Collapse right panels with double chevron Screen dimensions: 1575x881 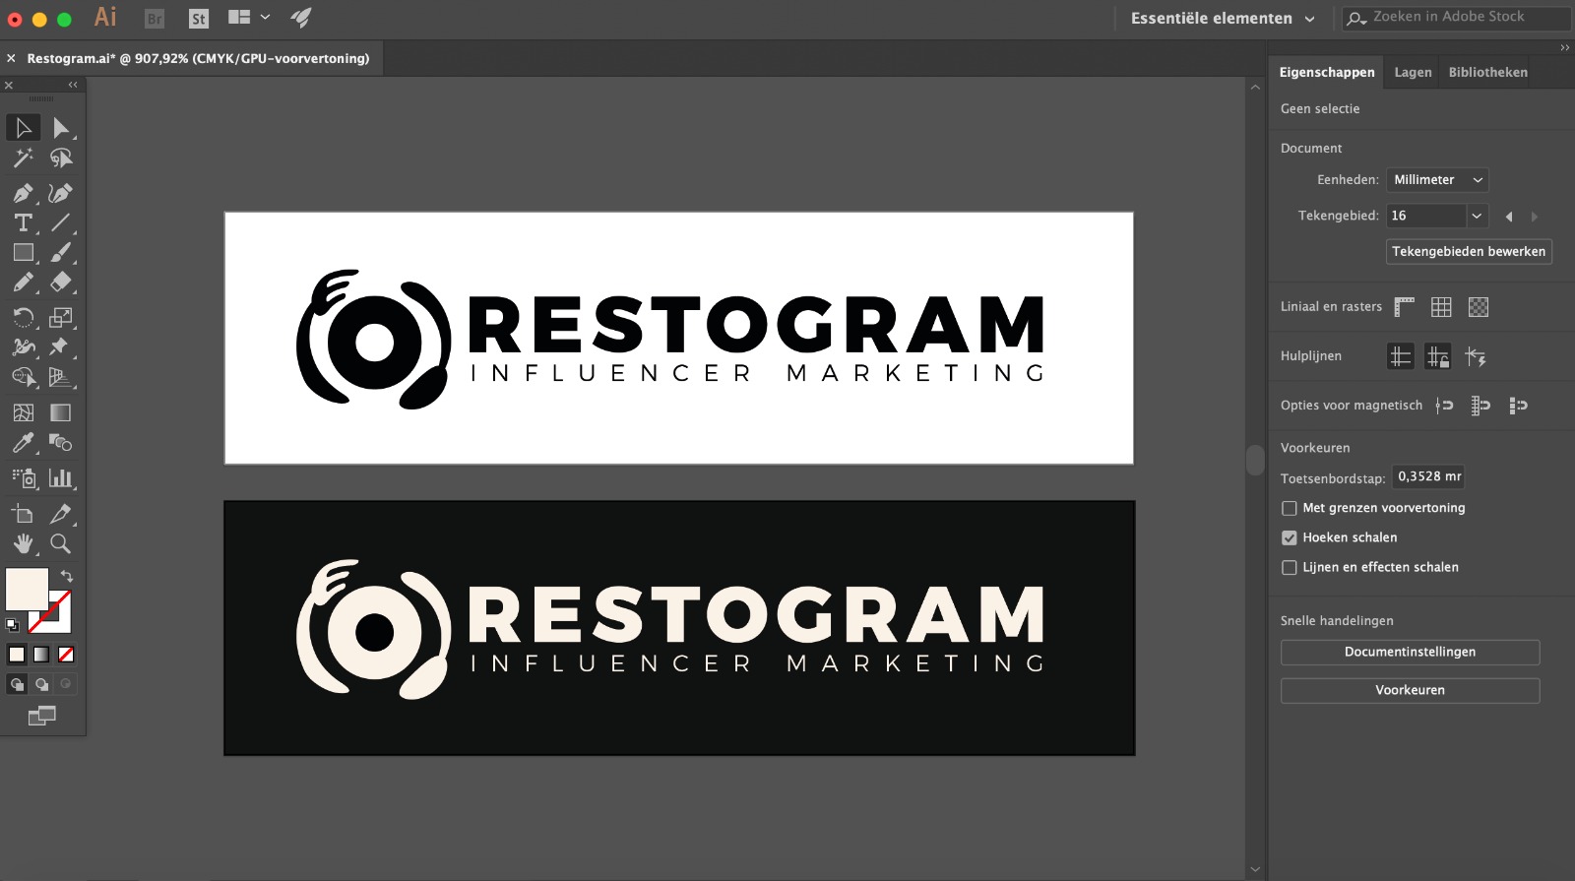click(x=1564, y=48)
